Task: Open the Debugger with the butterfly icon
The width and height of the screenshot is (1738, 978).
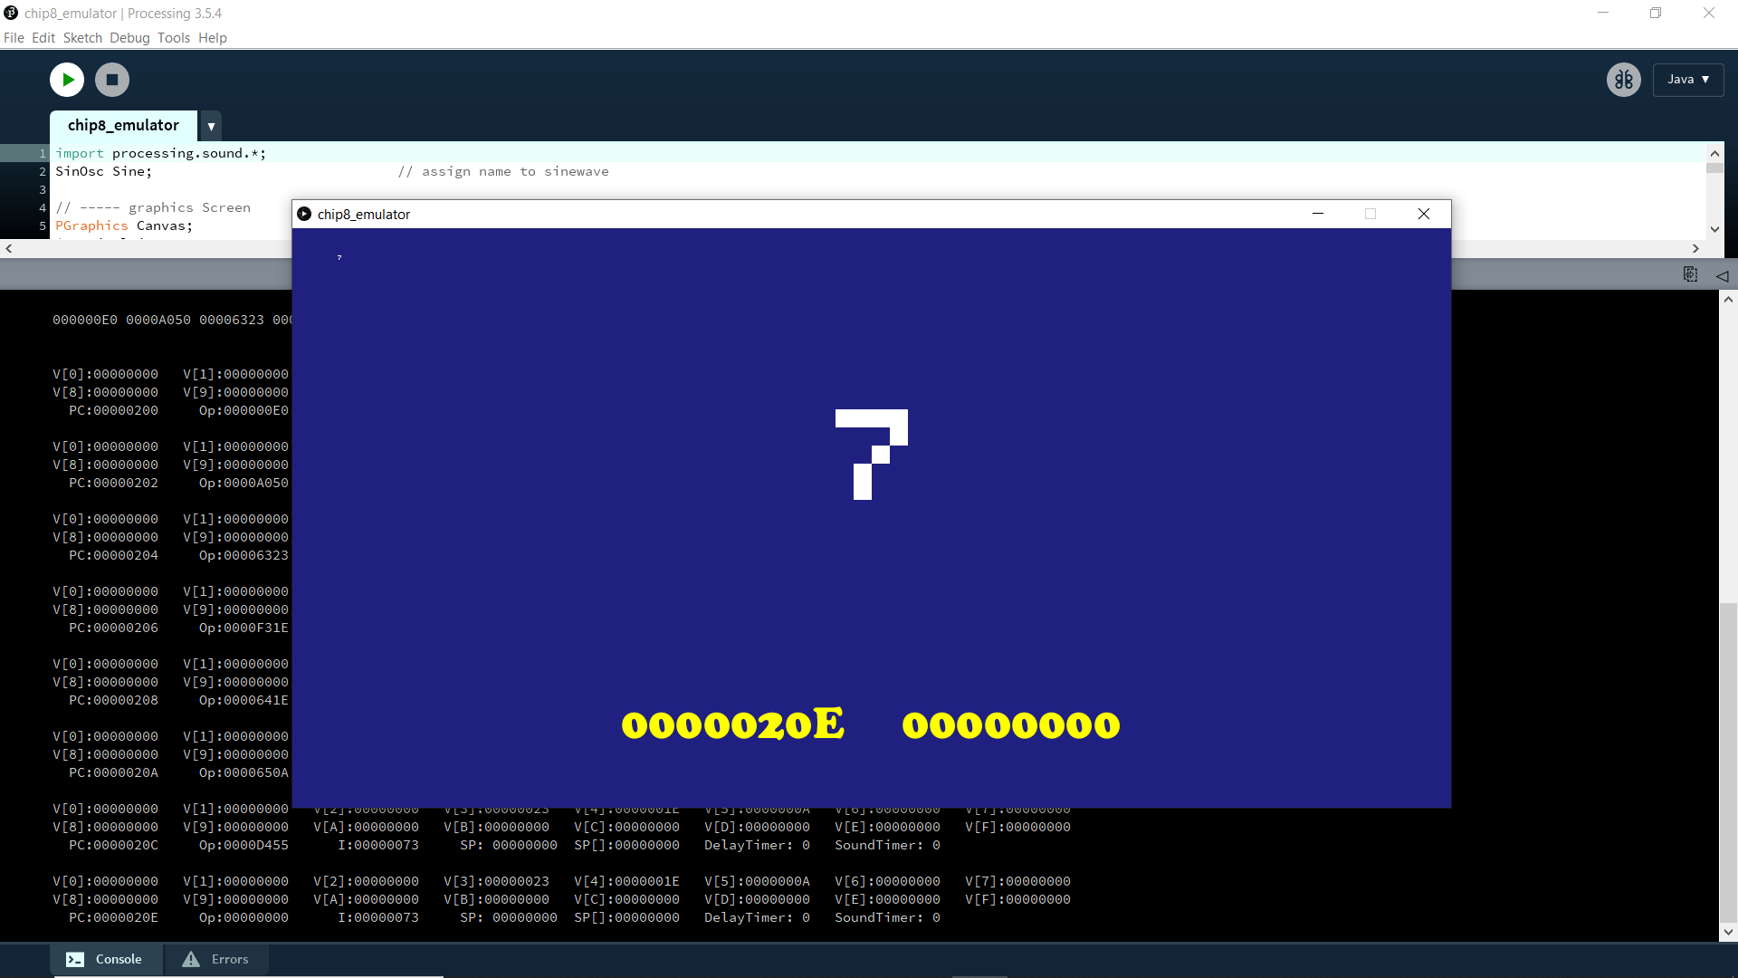Action: (1623, 80)
